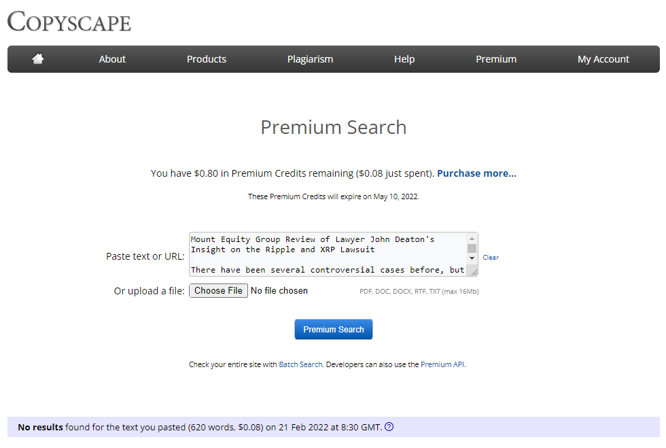Screen dimensions: 666x448
Task: Click the credits expiry date text
Action: pos(334,196)
